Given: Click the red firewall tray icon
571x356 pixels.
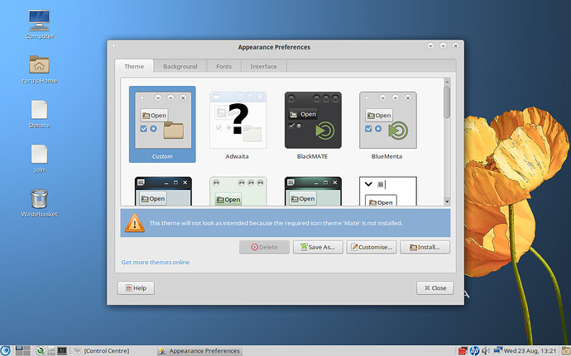Looking at the screenshot, I should pos(463,351).
